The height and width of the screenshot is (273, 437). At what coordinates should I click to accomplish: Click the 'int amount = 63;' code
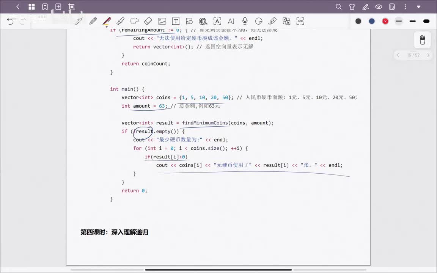click(x=145, y=106)
